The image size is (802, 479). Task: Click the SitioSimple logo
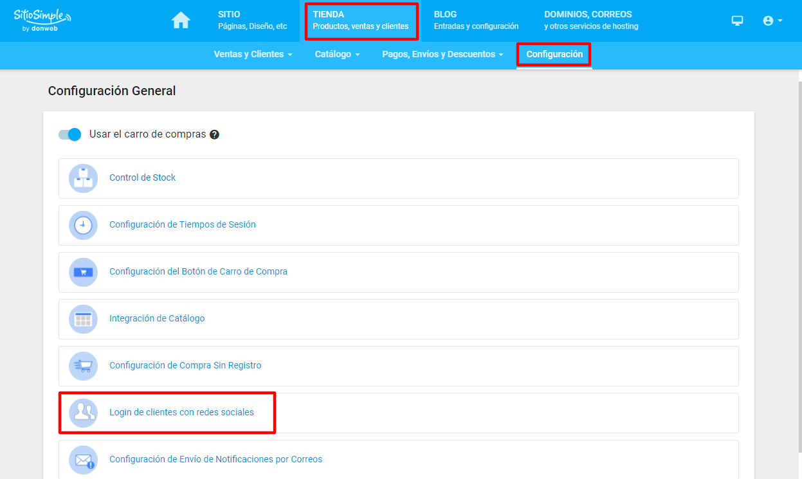42,21
